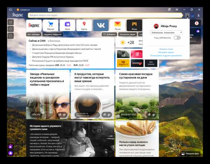Like the Звезда «Реальных пацанов» article

coord(60,114)
